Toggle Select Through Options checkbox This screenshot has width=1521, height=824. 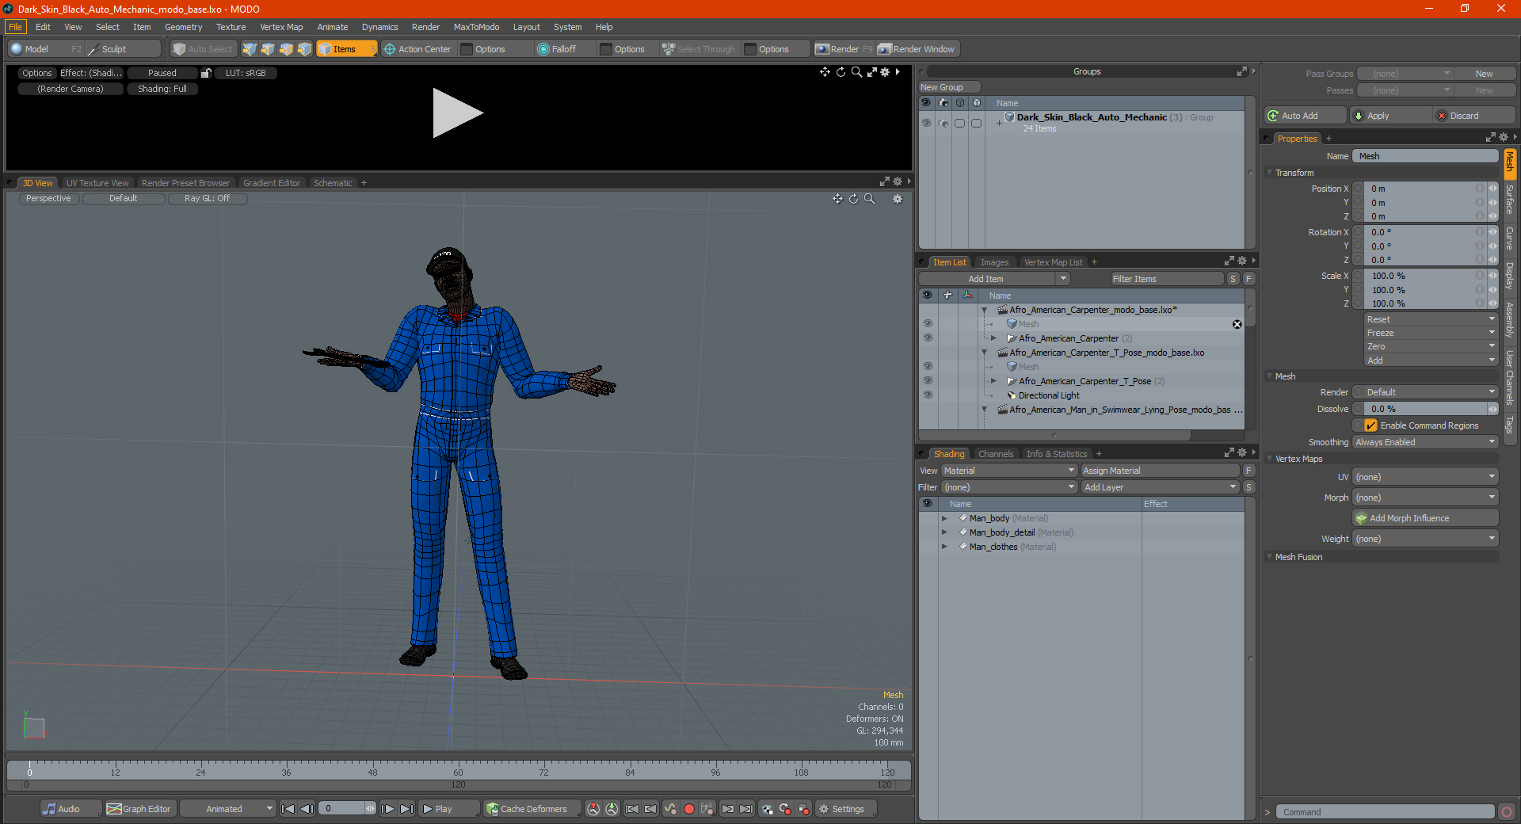click(750, 49)
